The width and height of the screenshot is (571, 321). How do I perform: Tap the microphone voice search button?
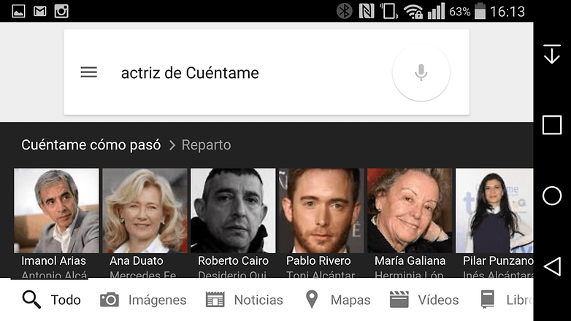coord(421,72)
